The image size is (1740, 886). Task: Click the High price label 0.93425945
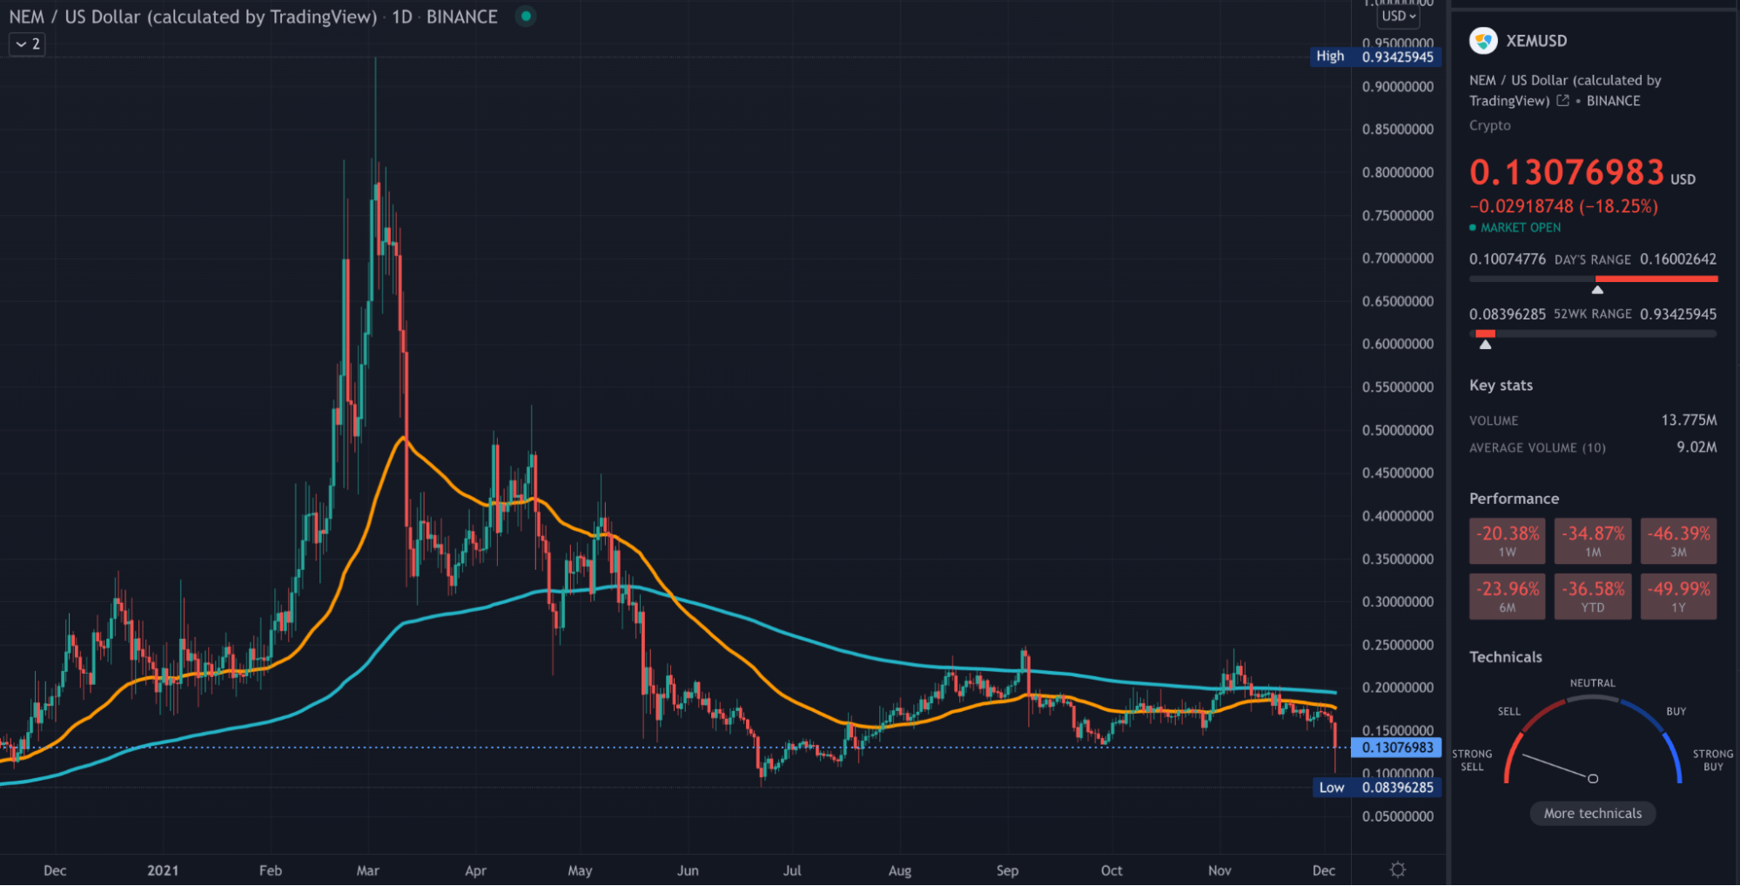[x=1375, y=57]
